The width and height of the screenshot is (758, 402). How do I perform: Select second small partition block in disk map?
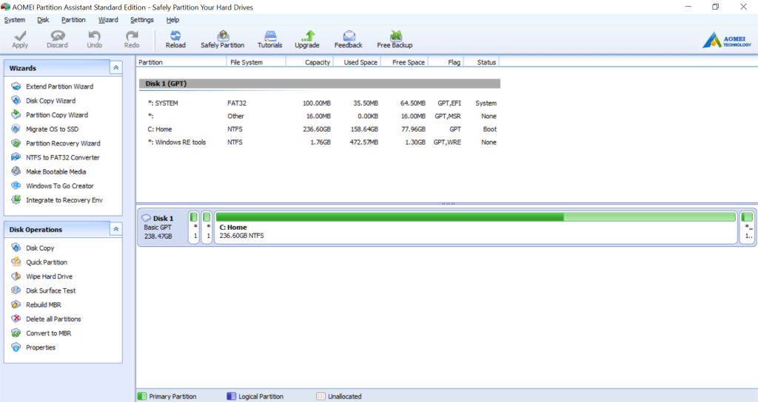point(207,227)
